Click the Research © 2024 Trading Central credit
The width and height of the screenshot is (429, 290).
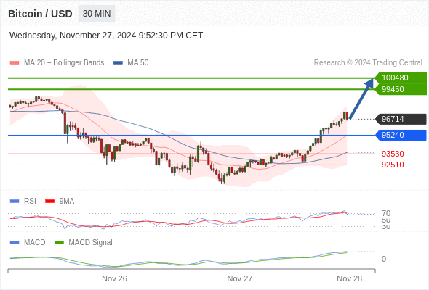(x=368, y=63)
